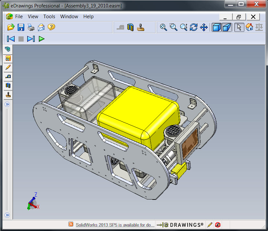This screenshot has width=268, height=231.
Task: Select the Pan tool
Action: [x=204, y=27]
